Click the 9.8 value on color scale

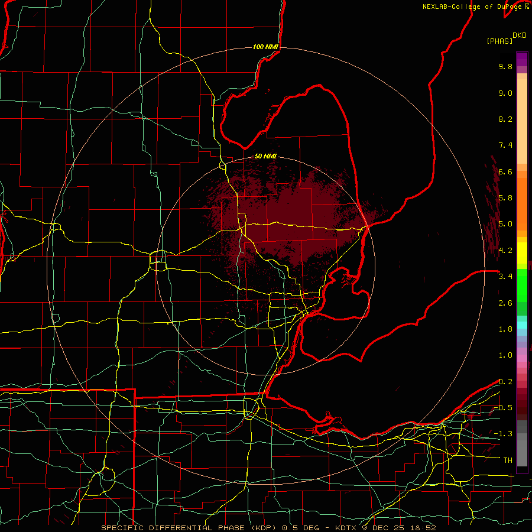coord(505,66)
